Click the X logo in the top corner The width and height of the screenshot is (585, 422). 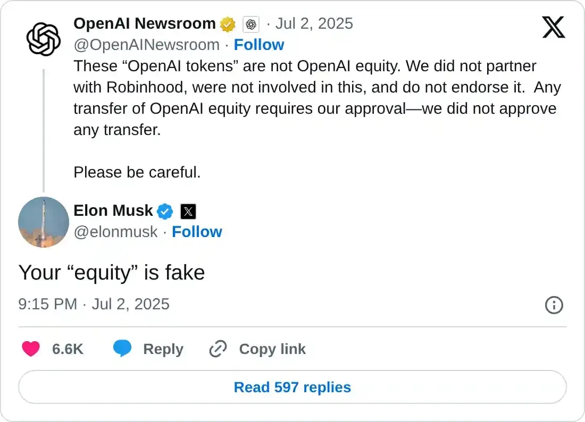click(x=554, y=27)
